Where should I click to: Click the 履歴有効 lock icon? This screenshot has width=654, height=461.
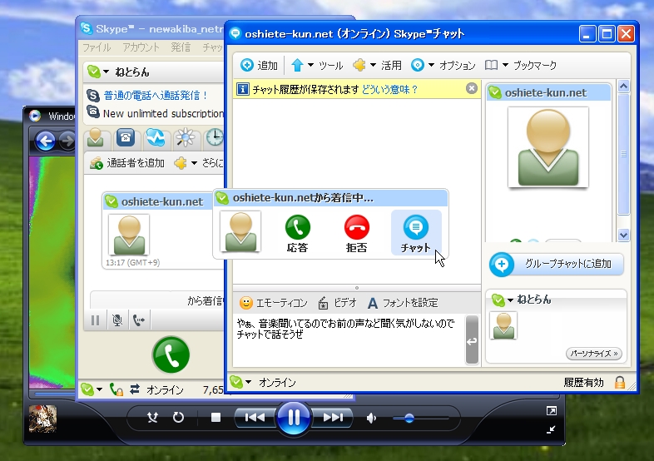(620, 382)
